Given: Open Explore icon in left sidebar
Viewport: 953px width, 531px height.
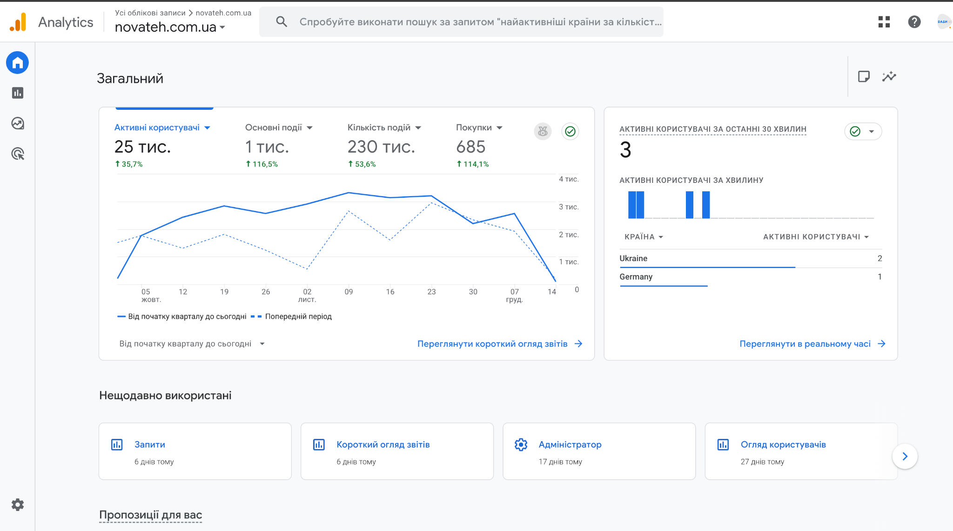Looking at the screenshot, I should 18,123.
